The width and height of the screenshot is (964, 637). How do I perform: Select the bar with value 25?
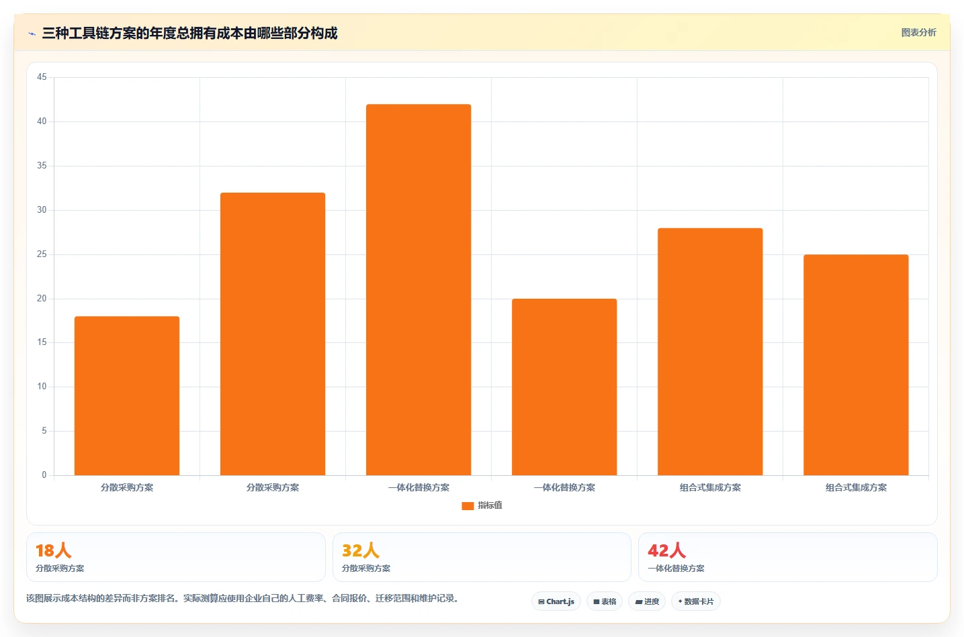tap(856, 364)
